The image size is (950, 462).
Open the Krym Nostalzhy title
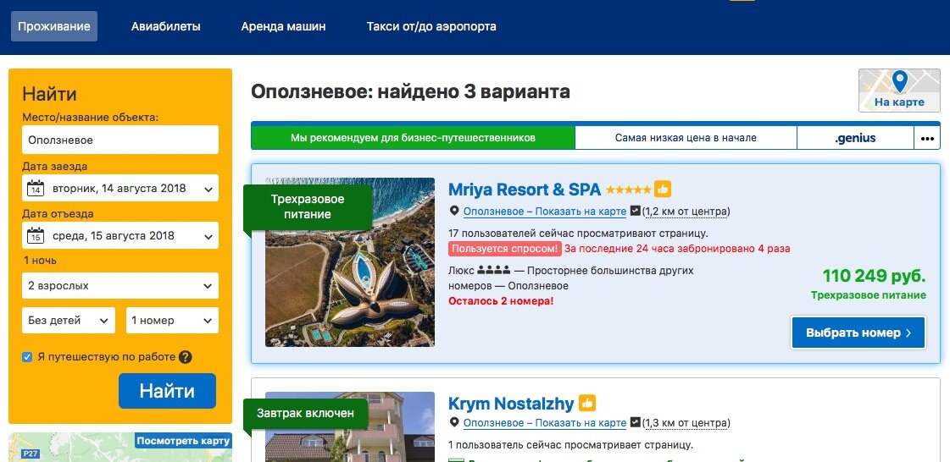point(511,404)
